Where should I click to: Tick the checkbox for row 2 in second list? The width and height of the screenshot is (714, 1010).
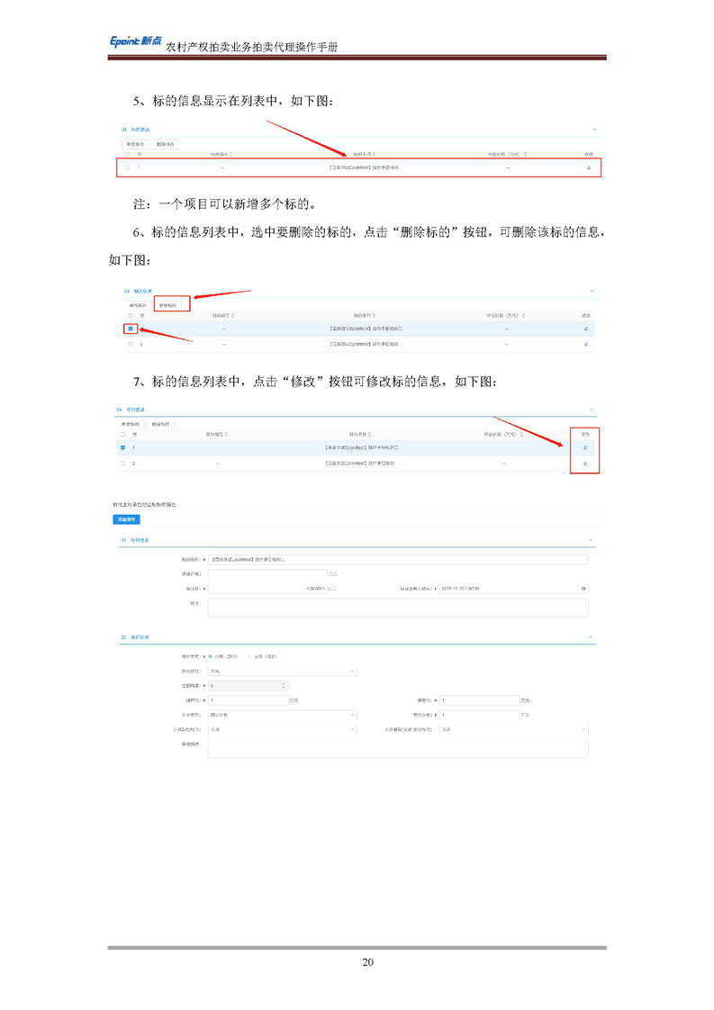(x=131, y=344)
